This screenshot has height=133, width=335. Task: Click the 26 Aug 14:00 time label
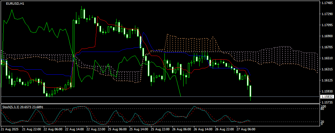pos(203,129)
